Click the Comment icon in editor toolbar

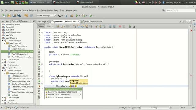(x=130, y=26)
